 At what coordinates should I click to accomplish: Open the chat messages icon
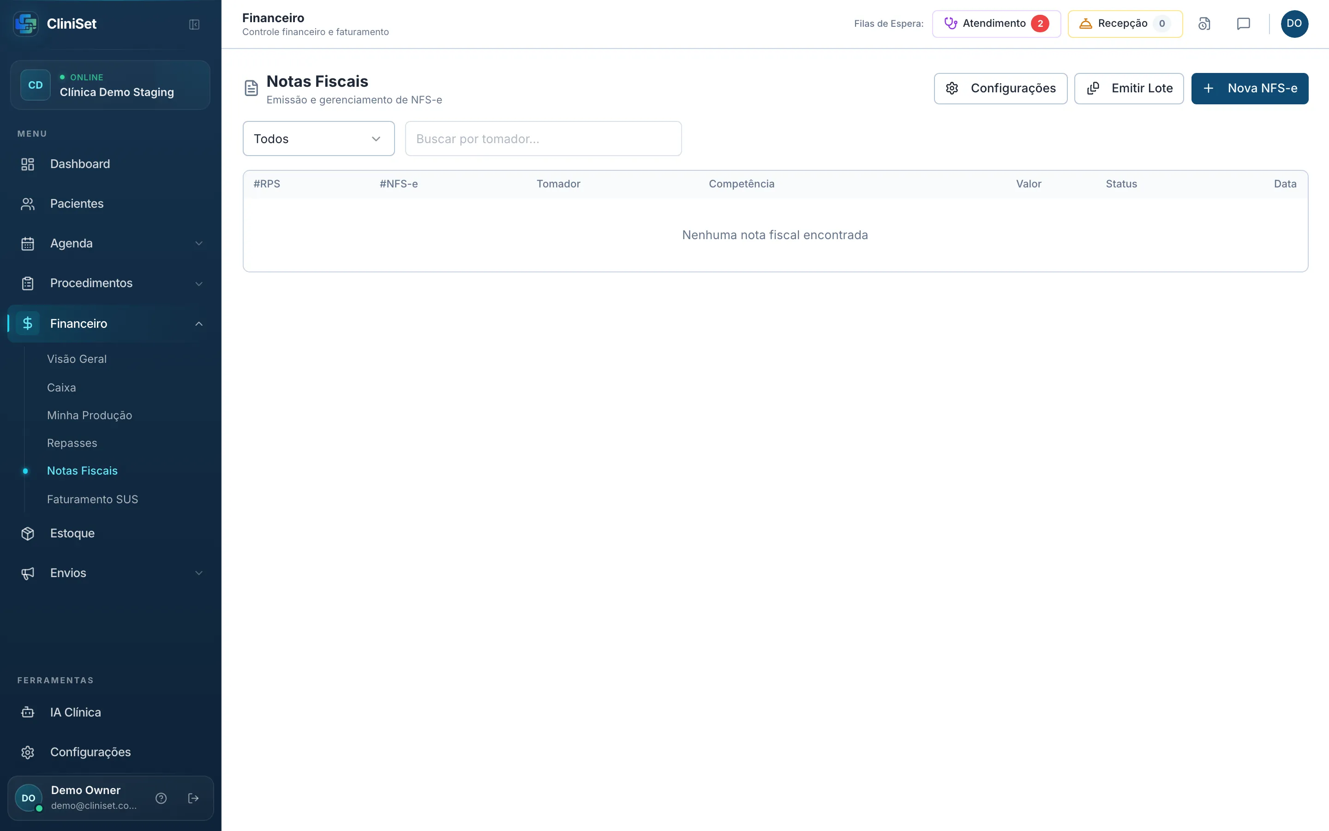click(x=1243, y=24)
